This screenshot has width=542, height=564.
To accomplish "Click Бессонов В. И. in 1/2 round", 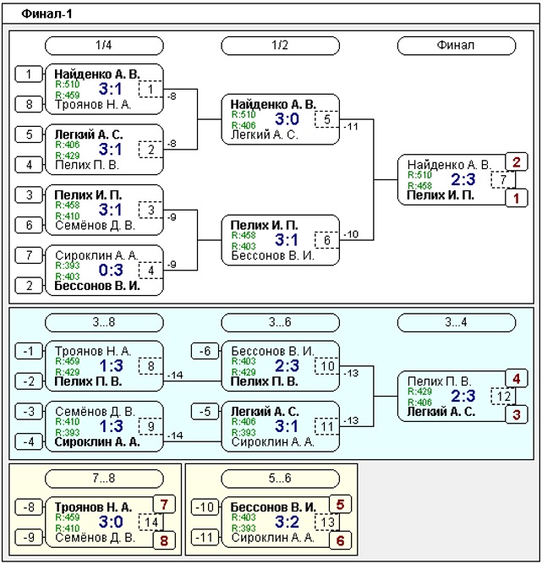I will tap(272, 255).
